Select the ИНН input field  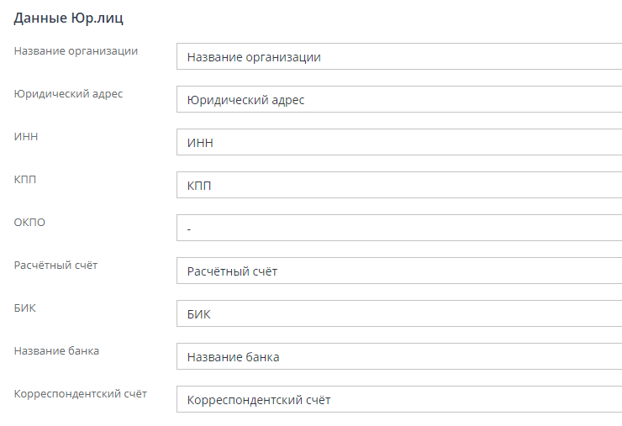tap(399, 143)
